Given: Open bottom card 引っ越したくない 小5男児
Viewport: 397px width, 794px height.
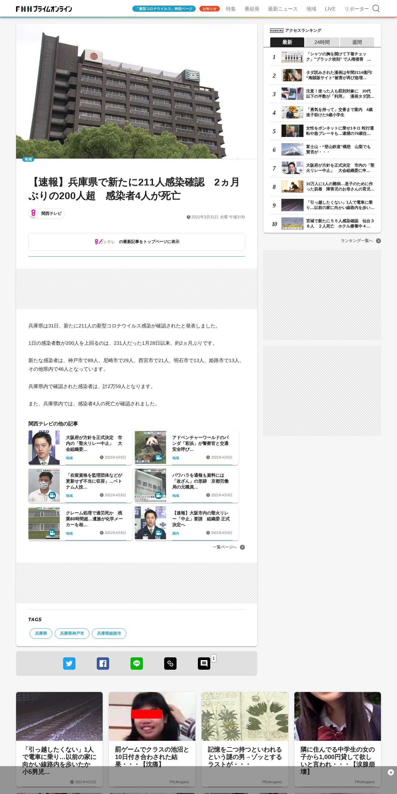Looking at the screenshot, I should [59, 739].
